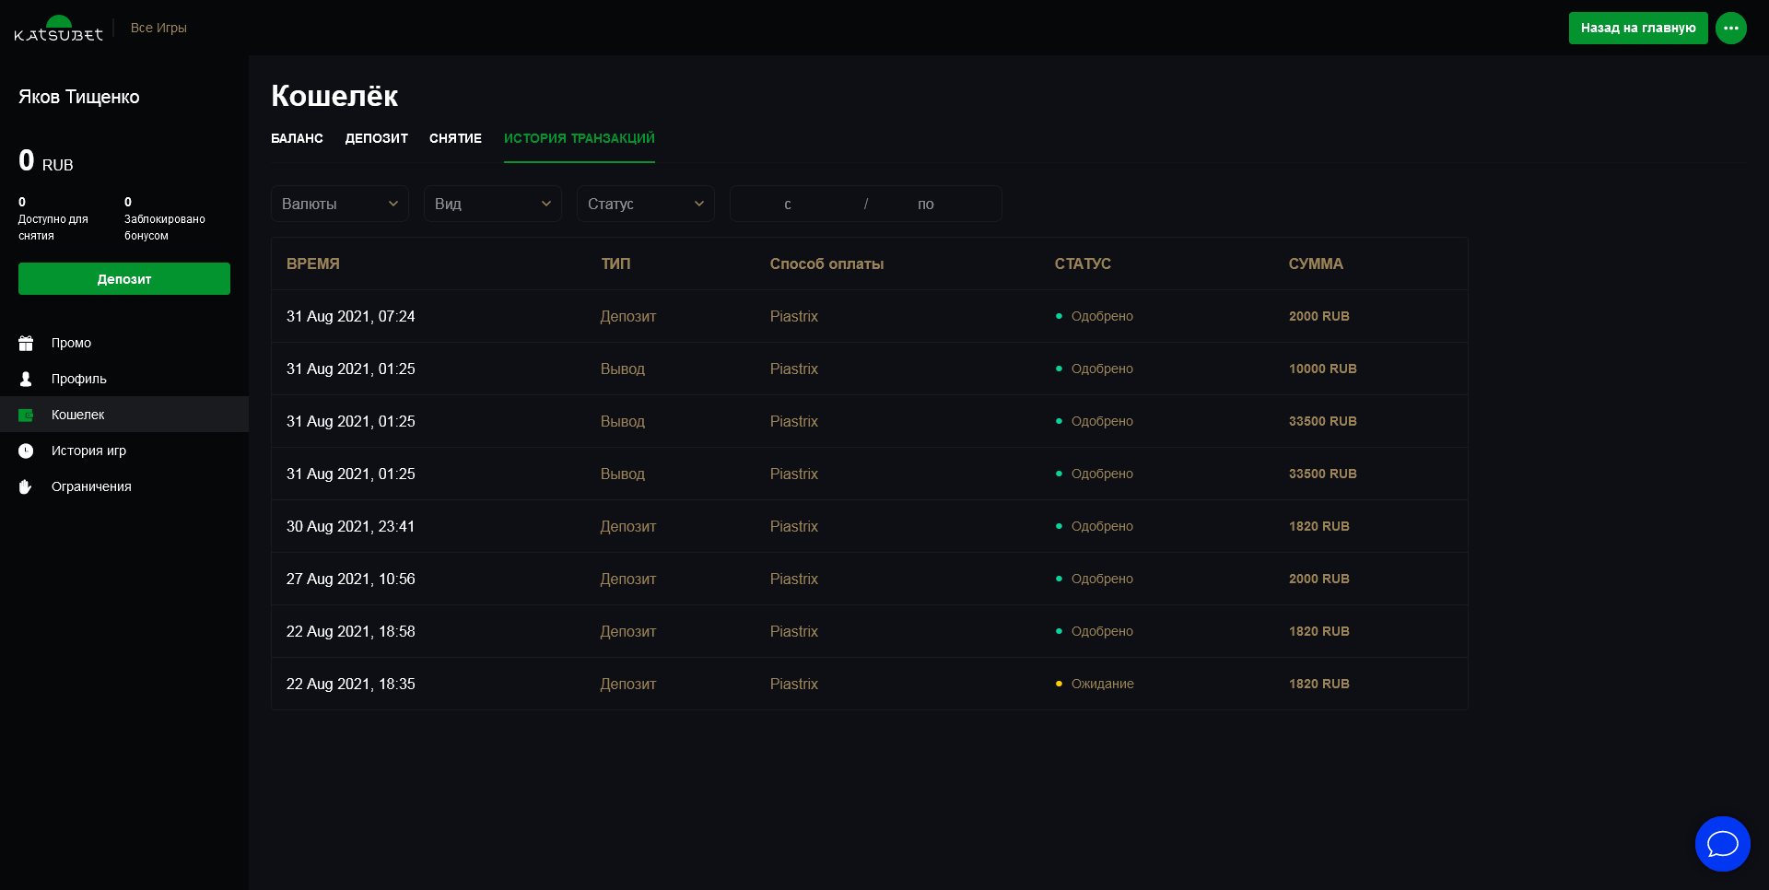1769x890 pixels.
Task: Click the Profile person icon
Action: [26, 379]
